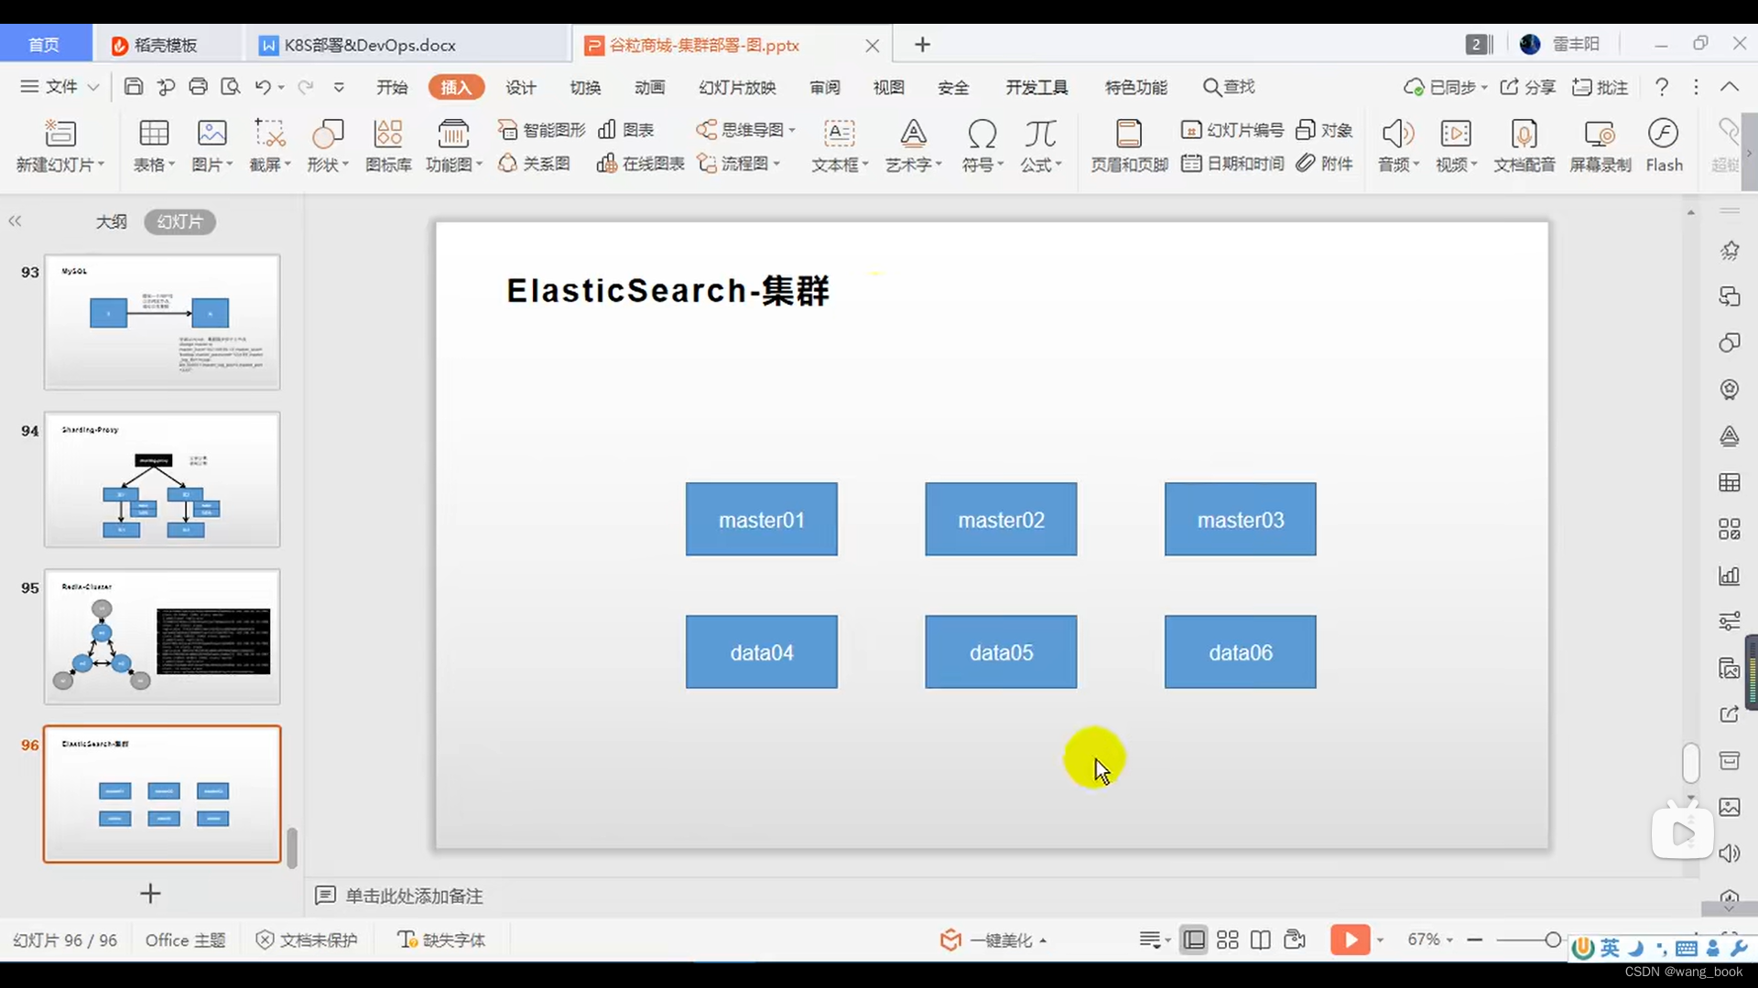Select slide 94 thumbnail in sidebar
1758x988 pixels.
pyautogui.click(x=161, y=480)
